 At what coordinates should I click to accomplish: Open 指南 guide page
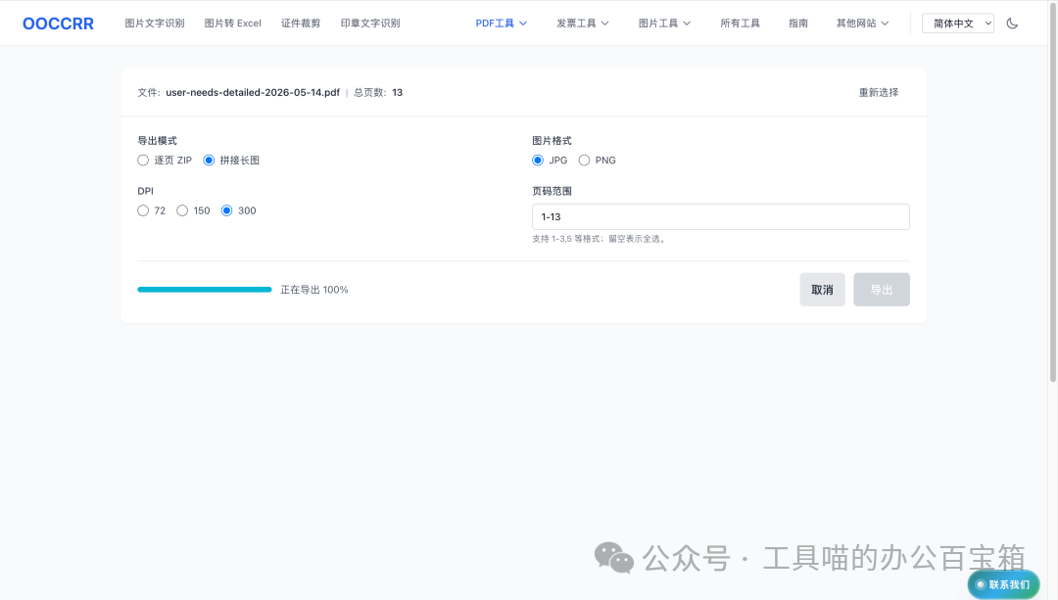(x=798, y=23)
